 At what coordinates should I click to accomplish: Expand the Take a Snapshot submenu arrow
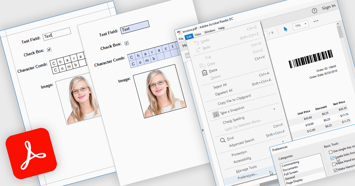[274, 109]
